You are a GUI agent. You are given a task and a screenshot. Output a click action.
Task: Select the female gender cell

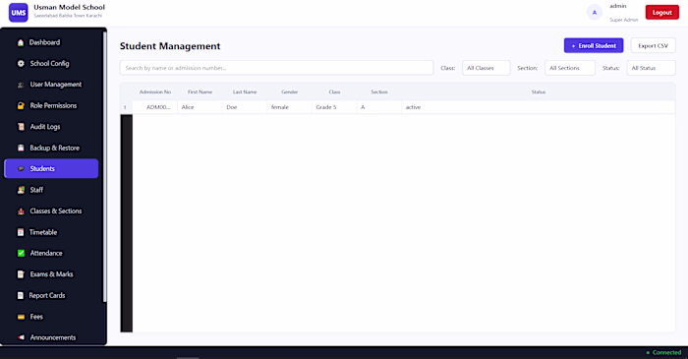[290, 107]
